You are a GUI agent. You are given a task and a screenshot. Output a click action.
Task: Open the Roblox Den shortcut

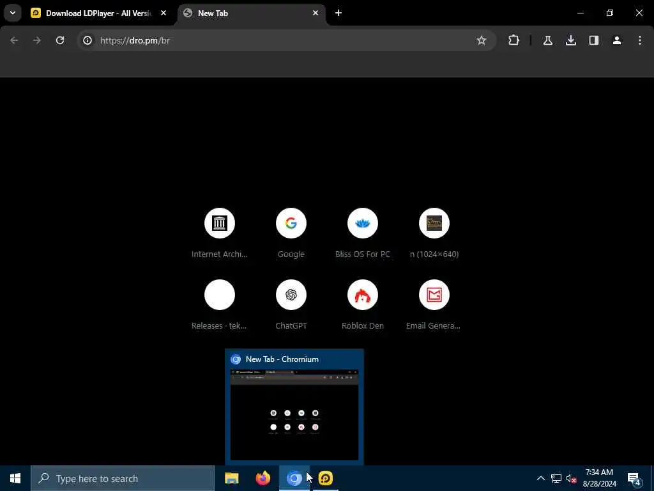363,305
